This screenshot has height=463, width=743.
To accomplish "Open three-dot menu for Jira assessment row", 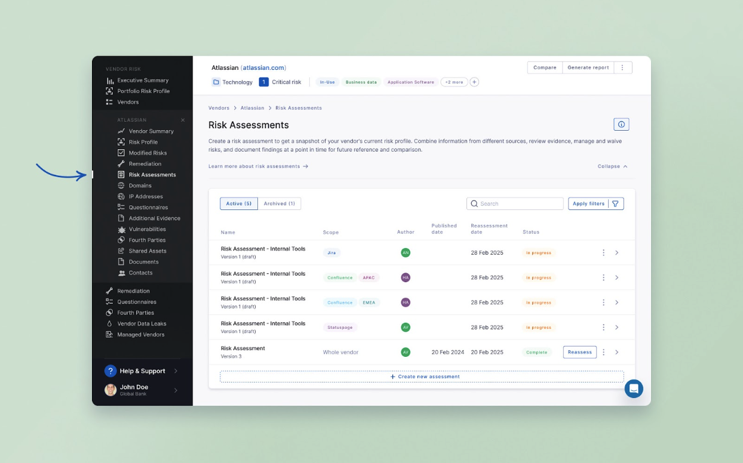I will [x=603, y=253].
